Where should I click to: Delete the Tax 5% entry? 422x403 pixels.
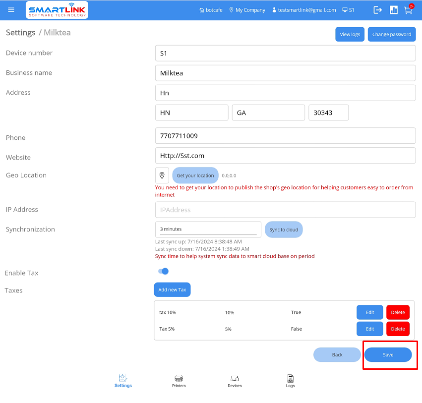pyautogui.click(x=398, y=329)
